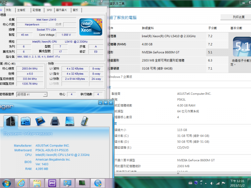This screenshot has width=251, height=188.
Task: Select the RAM stick icon in the manager window
Action: pyautogui.click(x=84, y=121)
